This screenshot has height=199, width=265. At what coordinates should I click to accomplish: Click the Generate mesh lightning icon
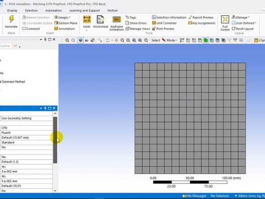tap(11, 19)
